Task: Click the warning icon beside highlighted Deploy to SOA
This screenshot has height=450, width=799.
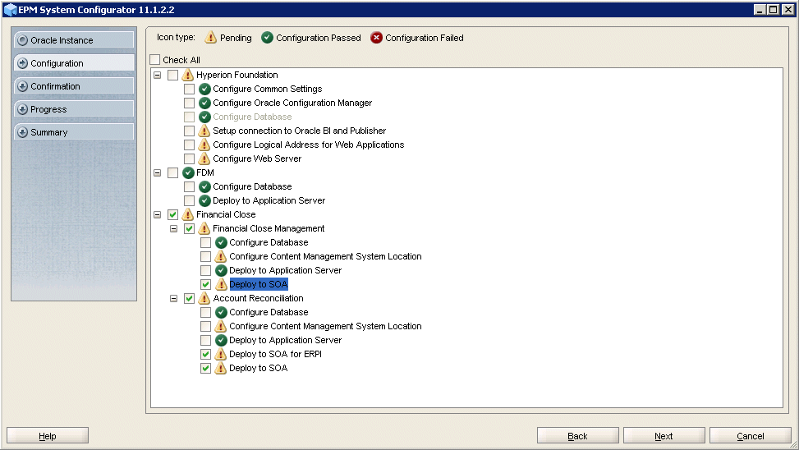Action: pos(221,284)
